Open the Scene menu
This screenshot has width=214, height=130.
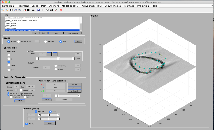[35, 6]
